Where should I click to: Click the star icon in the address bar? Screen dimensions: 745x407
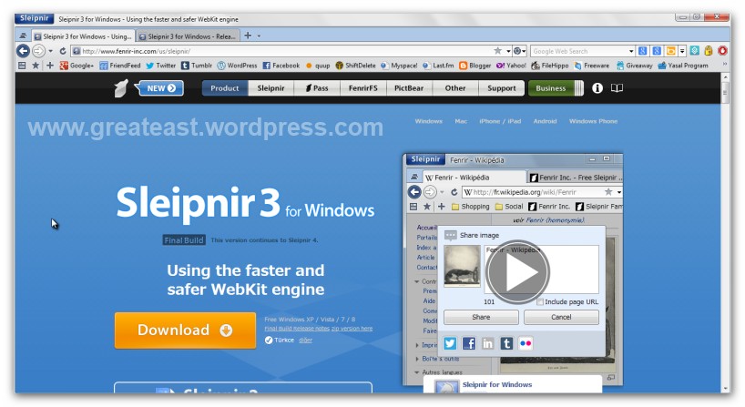(497, 51)
